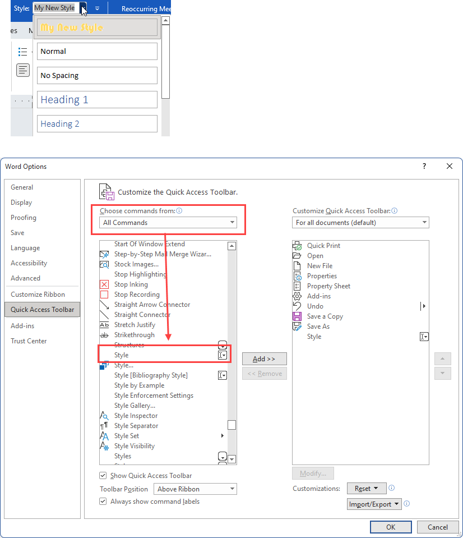Click the Quick Print icon in toolbar list
Viewport: 463px width, 538px height.
(x=297, y=246)
